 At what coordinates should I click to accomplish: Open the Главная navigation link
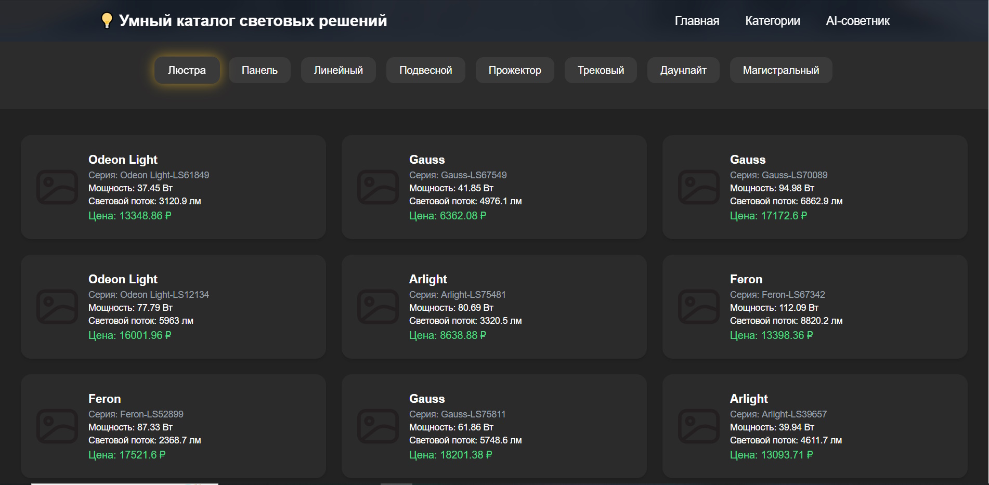697,21
